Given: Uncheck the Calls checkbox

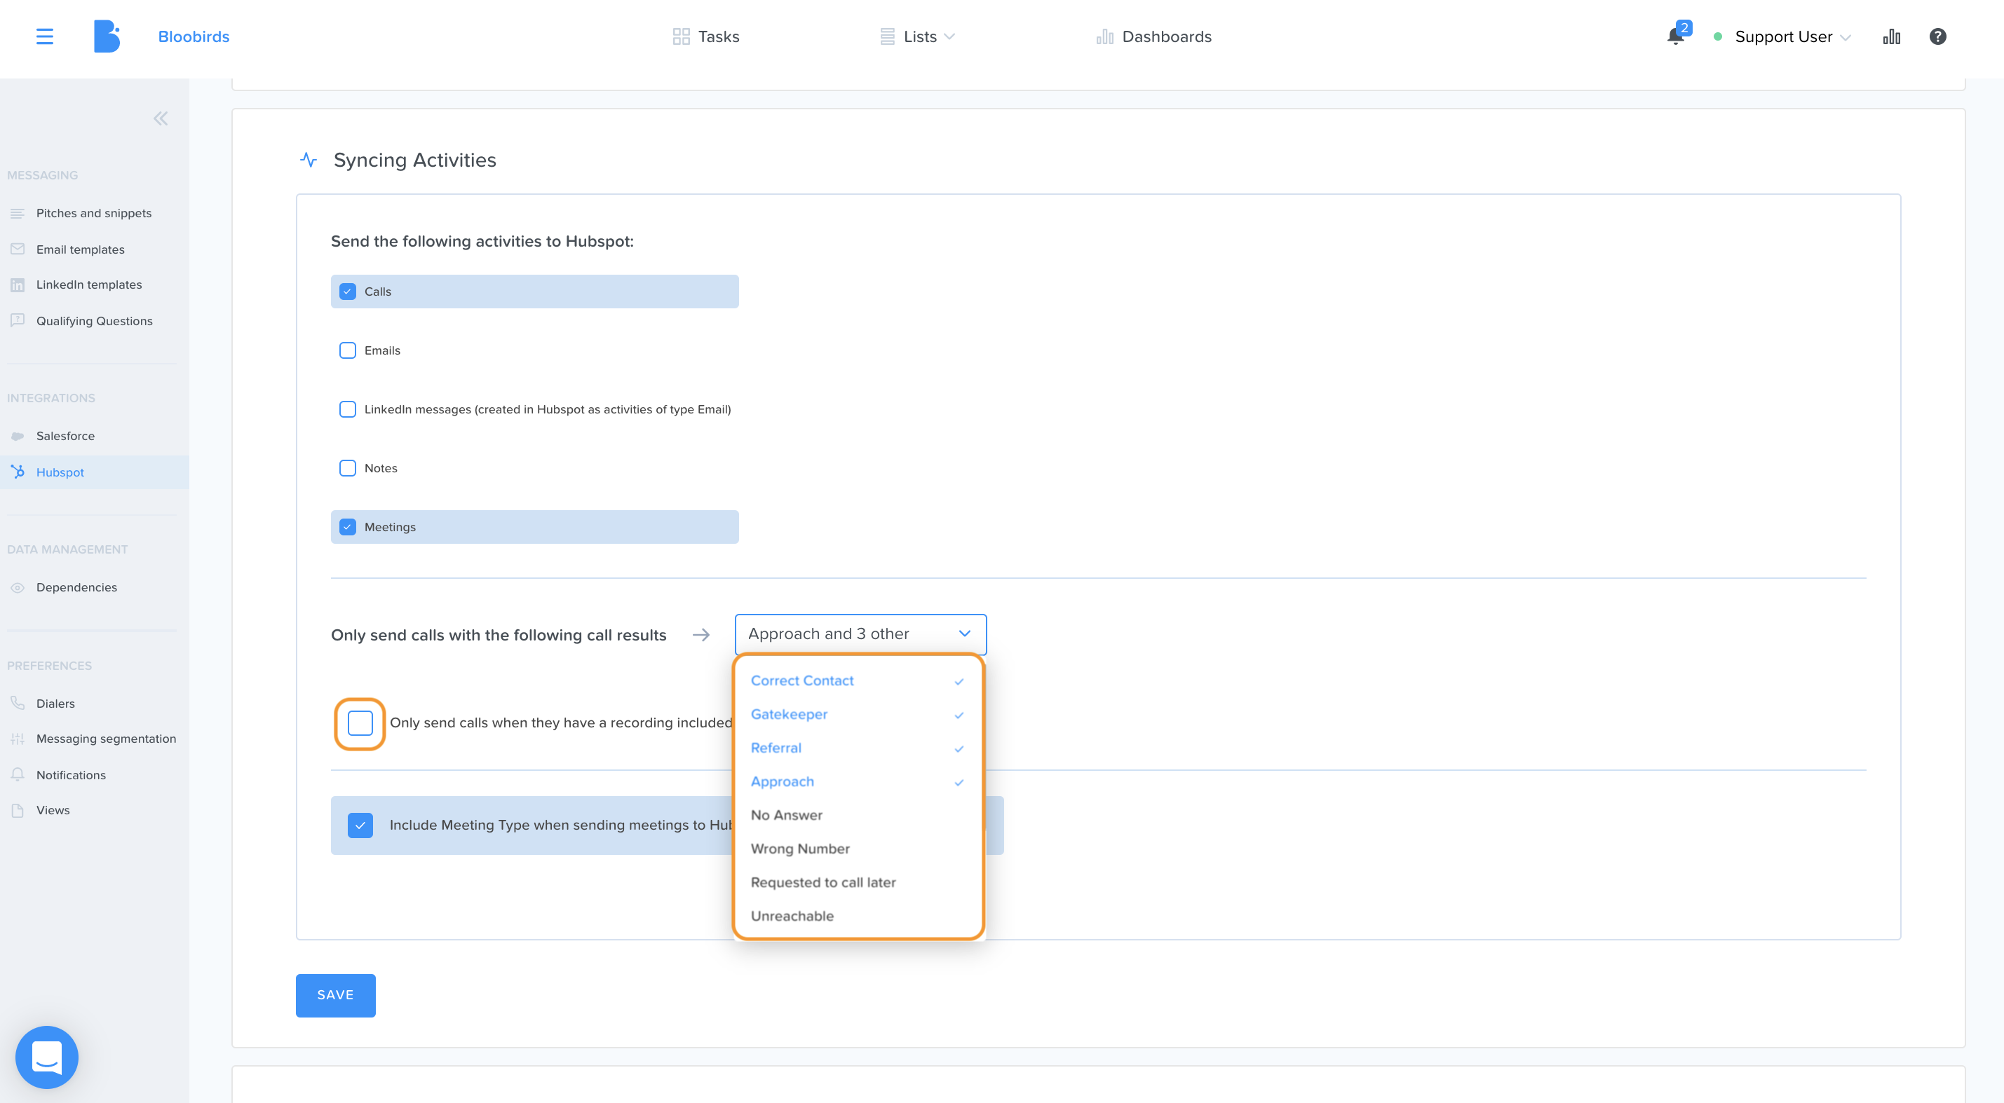Looking at the screenshot, I should click(x=348, y=292).
